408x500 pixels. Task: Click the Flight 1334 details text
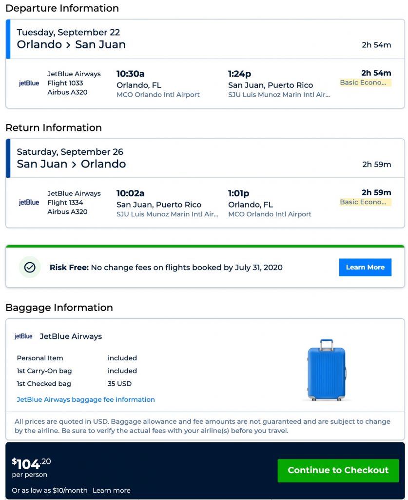click(65, 203)
